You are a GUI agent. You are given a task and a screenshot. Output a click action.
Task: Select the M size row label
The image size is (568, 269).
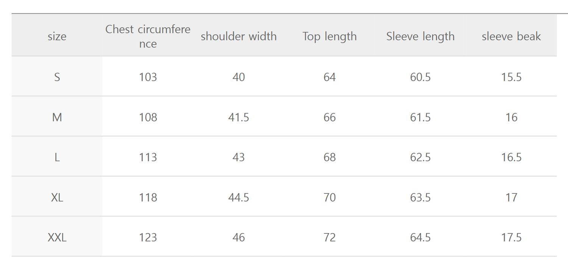point(57,117)
